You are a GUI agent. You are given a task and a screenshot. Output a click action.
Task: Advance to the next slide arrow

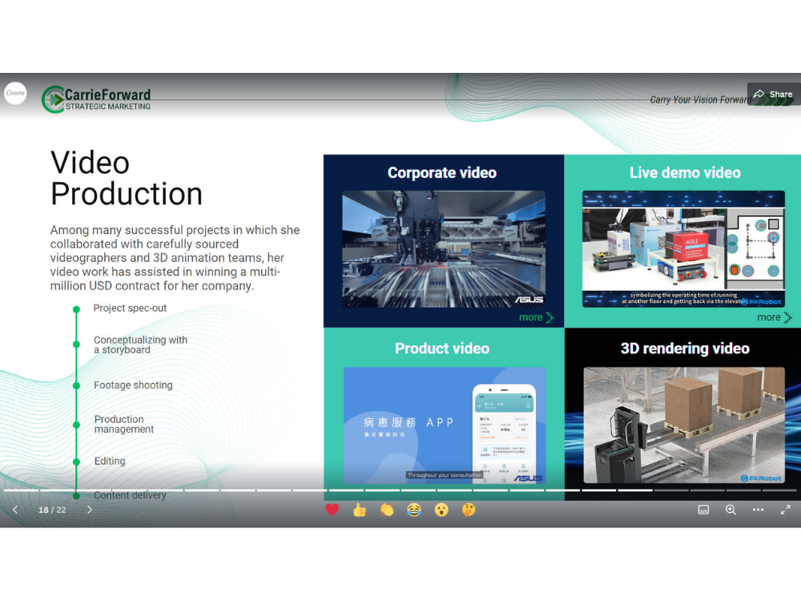90,510
